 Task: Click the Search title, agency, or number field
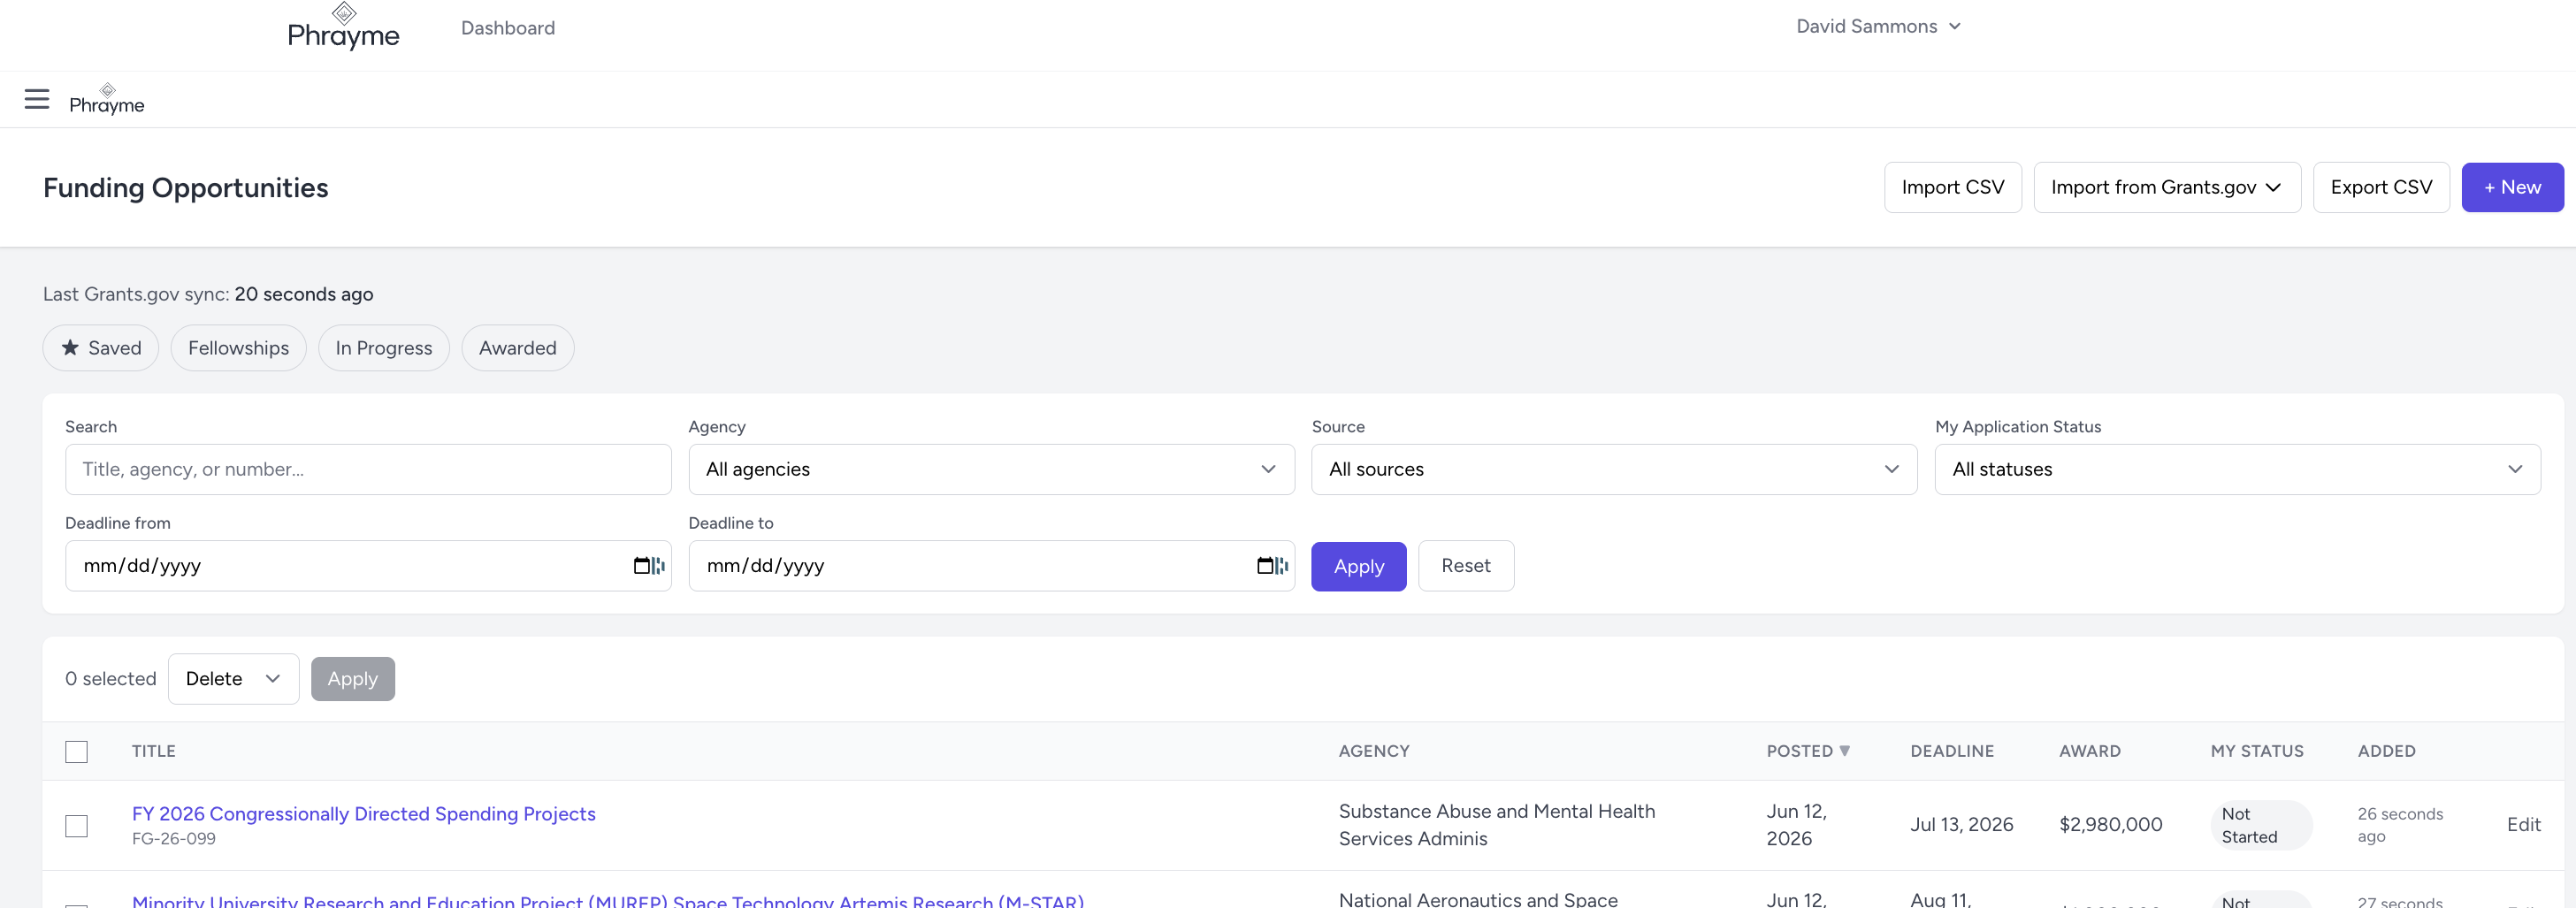tap(368, 469)
